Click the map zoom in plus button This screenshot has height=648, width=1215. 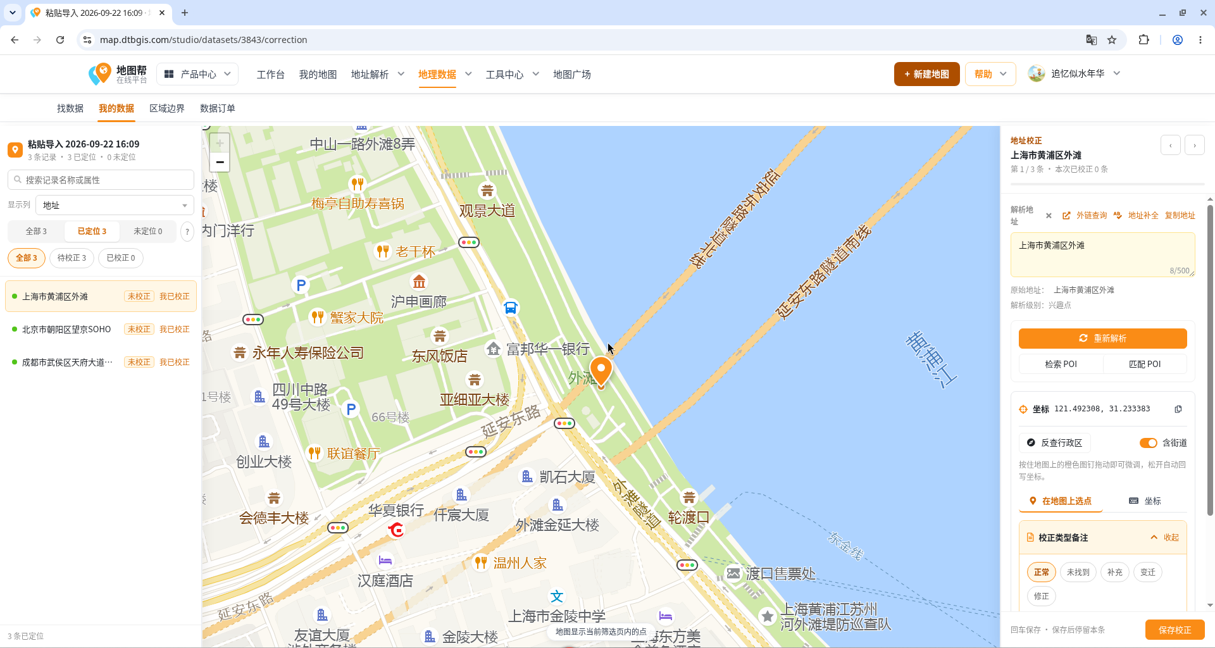coord(220,143)
